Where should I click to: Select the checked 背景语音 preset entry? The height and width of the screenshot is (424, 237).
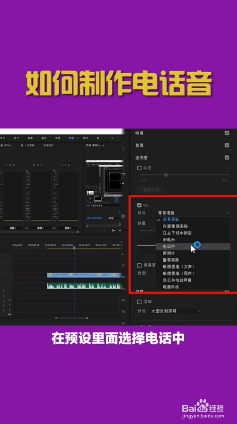pos(193,219)
